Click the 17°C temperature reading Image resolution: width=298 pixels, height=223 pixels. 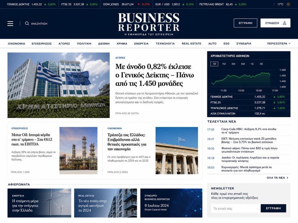pyautogui.click(x=280, y=4)
